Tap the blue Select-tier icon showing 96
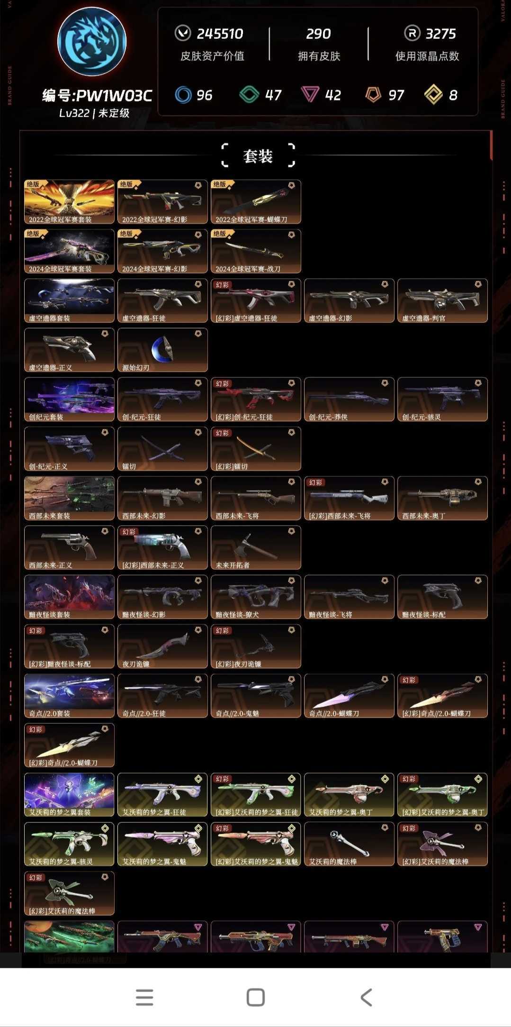The width and height of the screenshot is (511, 1027). click(183, 95)
